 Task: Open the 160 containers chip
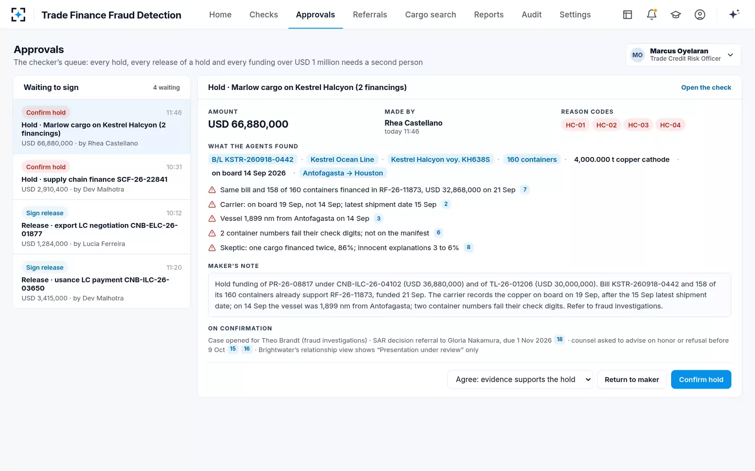(x=532, y=160)
